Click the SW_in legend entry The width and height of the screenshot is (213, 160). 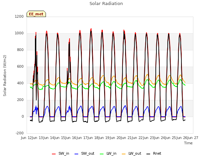pyautogui.click(x=61, y=153)
